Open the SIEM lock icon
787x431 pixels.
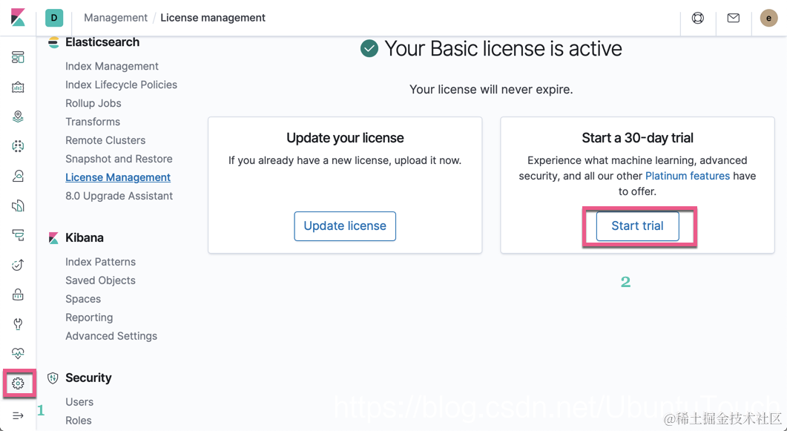(x=18, y=295)
